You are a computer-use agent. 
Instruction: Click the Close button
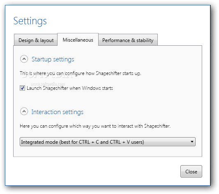pos(191,171)
